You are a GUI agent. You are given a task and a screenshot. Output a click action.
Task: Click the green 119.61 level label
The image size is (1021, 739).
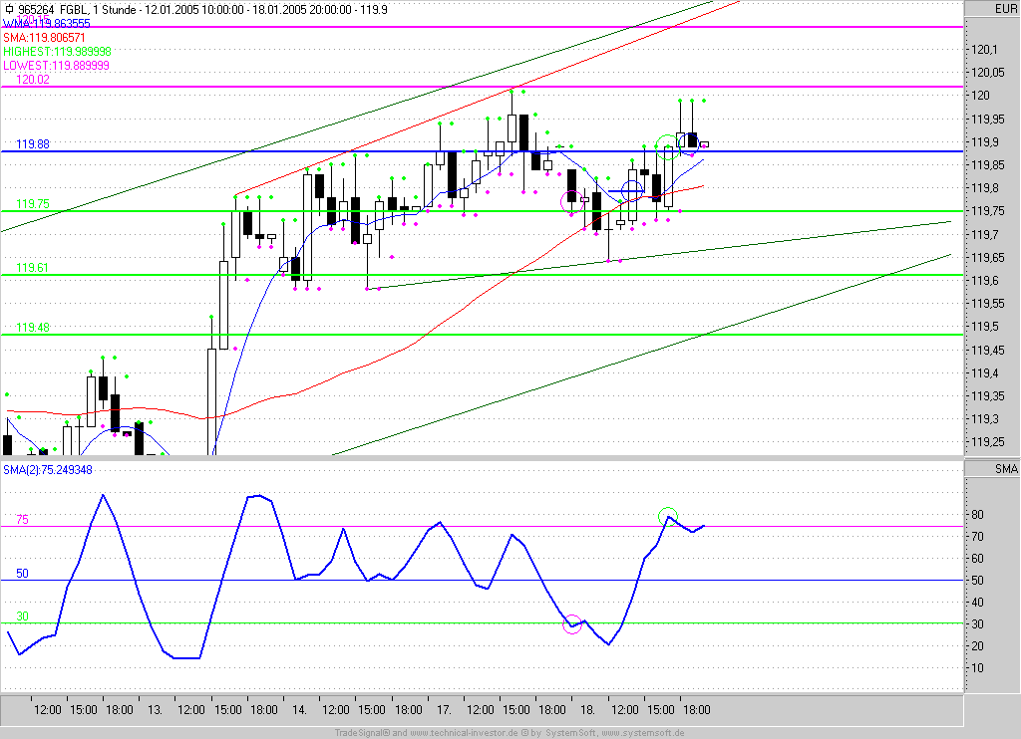tap(33, 267)
